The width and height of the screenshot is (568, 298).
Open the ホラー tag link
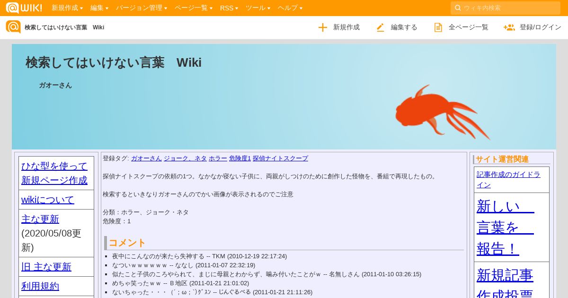(218, 158)
